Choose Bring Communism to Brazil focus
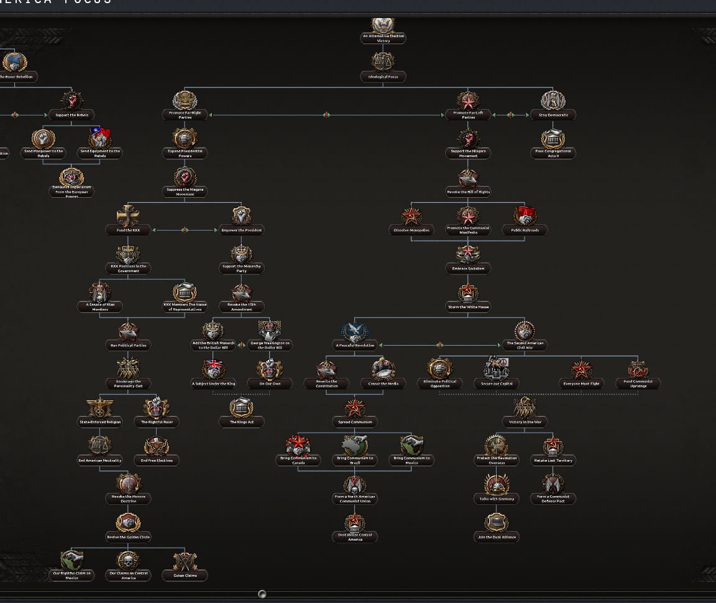716x603 pixels. tap(355, 451)
